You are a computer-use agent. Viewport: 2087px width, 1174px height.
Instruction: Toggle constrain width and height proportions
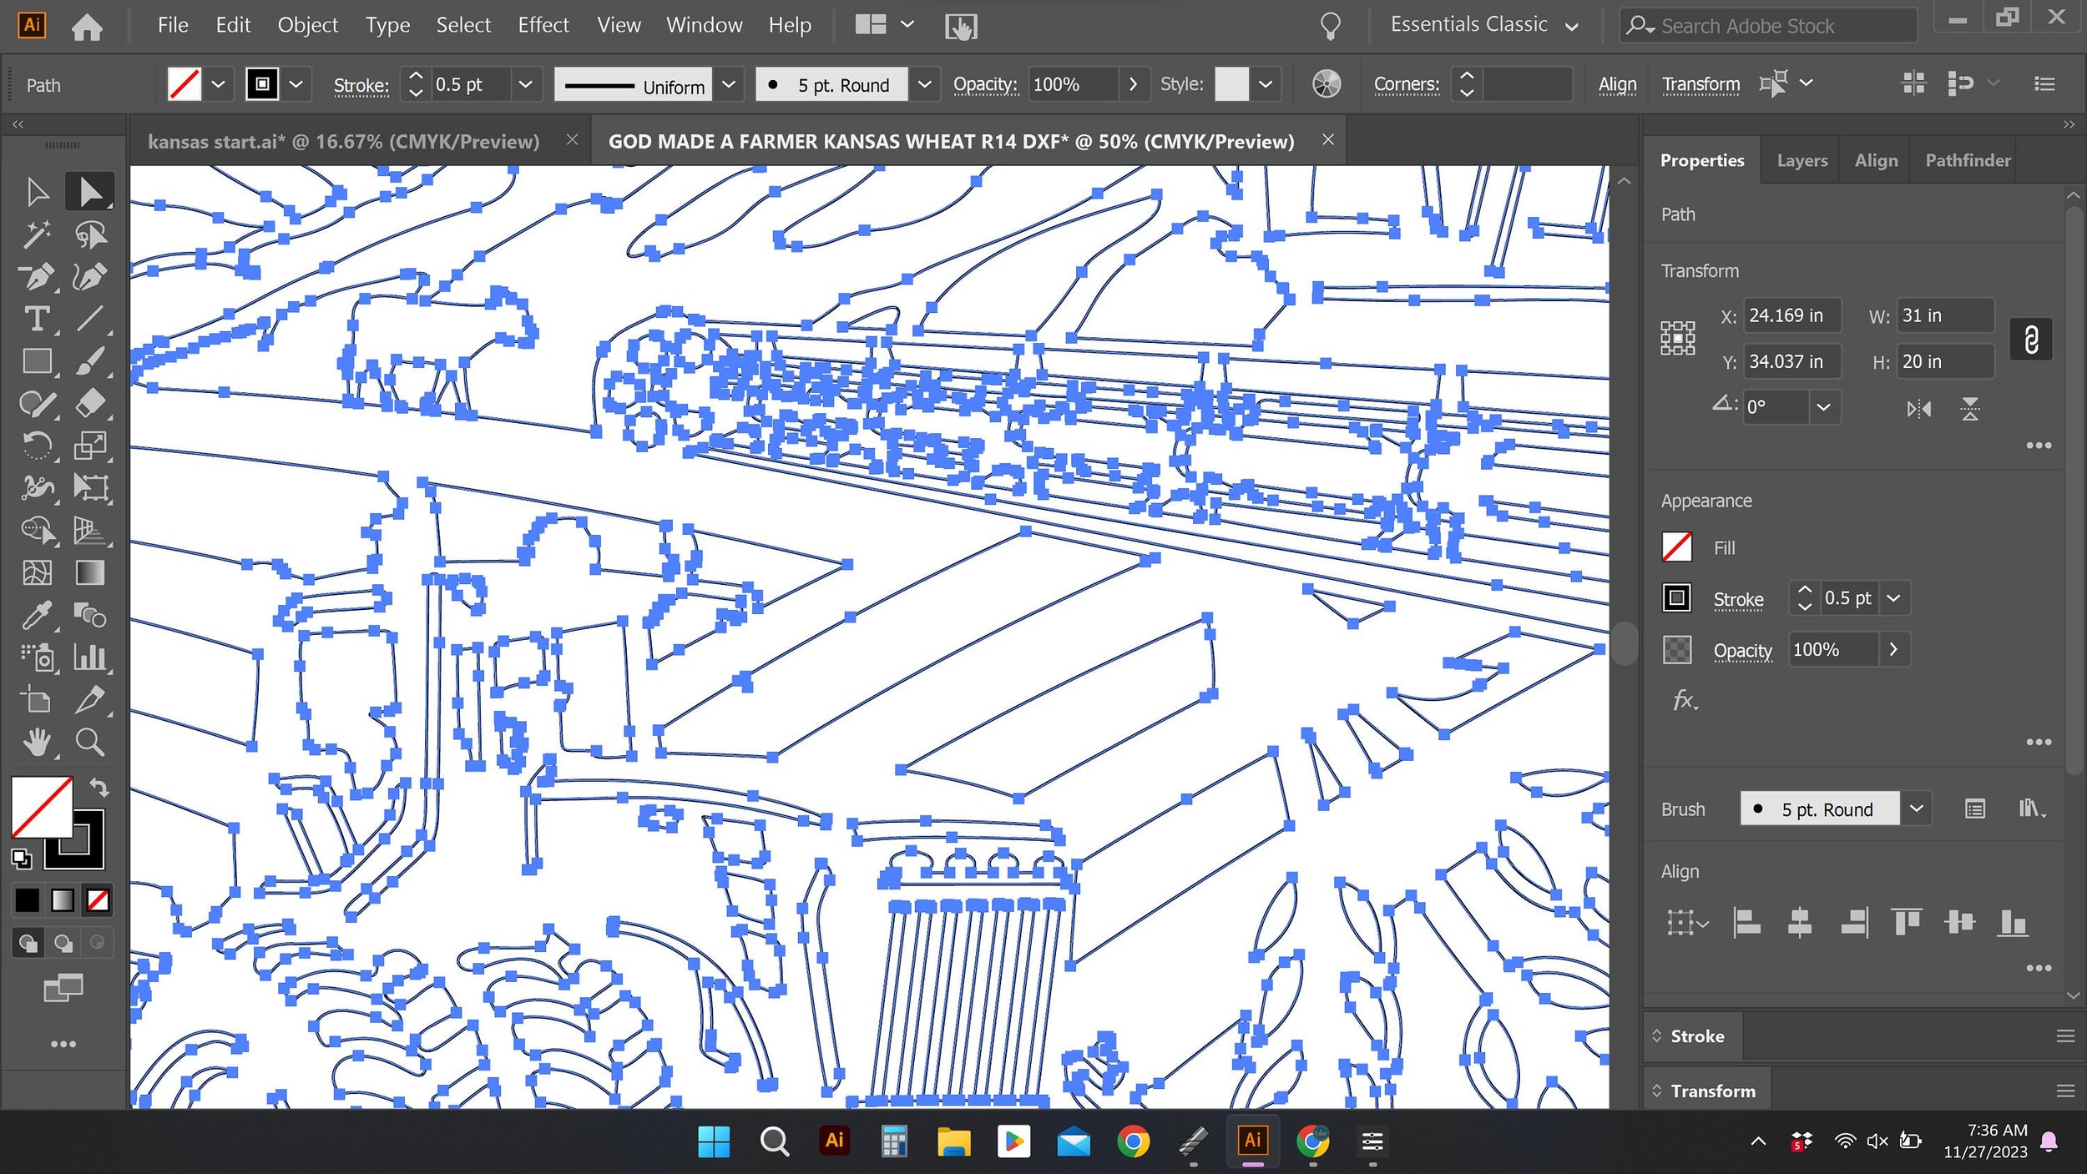point(2031,339)
